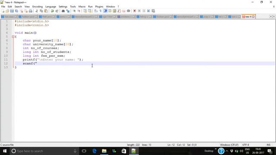Screen dimensions: 276x155
Task: Open a file with the Open icon
Action: 7,11
